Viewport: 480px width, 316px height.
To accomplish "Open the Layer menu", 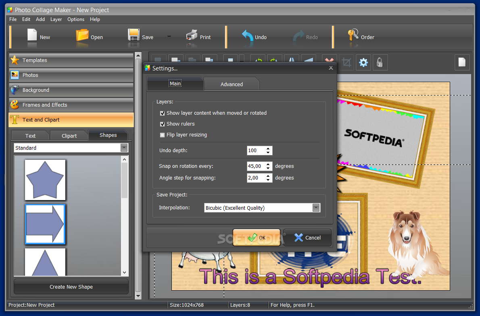I will tap(56, 19).
